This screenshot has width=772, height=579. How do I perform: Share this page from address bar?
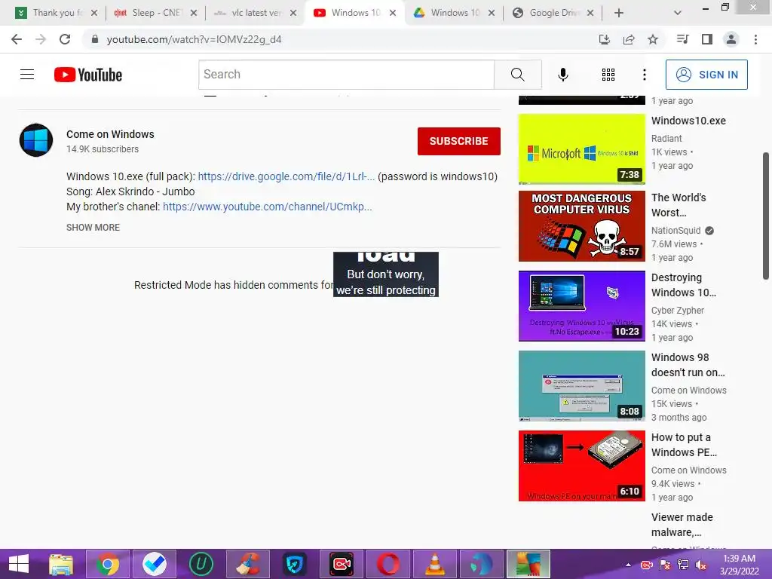pos(629,39)
